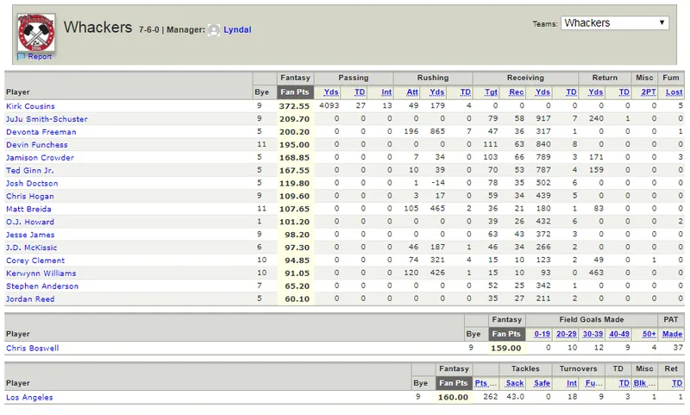Sort by field goals 50+ column
690x415 pixels.
click(649, 334)
